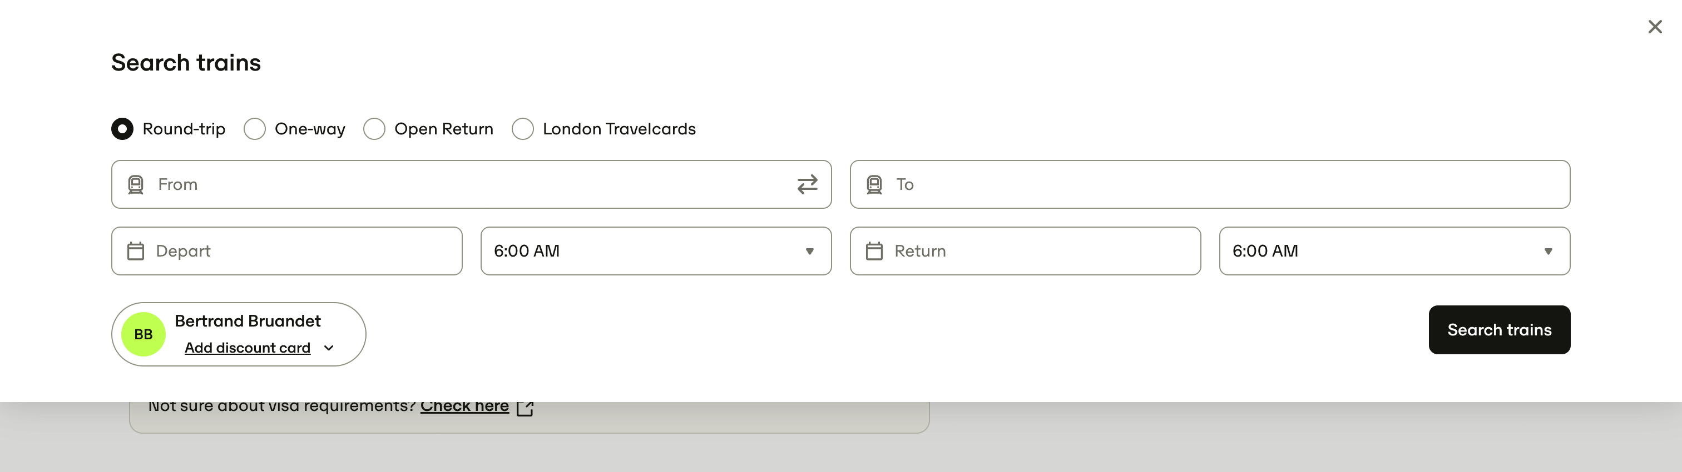The image size is (1682, 472).
Task: Click the external link icon beside Check here
Action: (x=525, y=408)
